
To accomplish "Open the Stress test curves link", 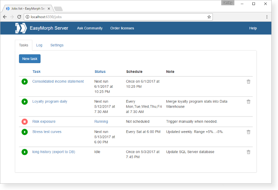I will 47,132.
